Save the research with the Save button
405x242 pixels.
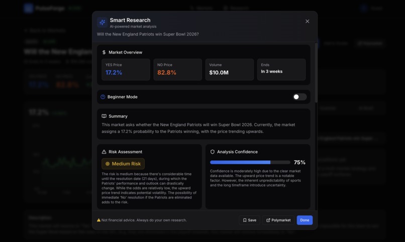coord(249,220)
